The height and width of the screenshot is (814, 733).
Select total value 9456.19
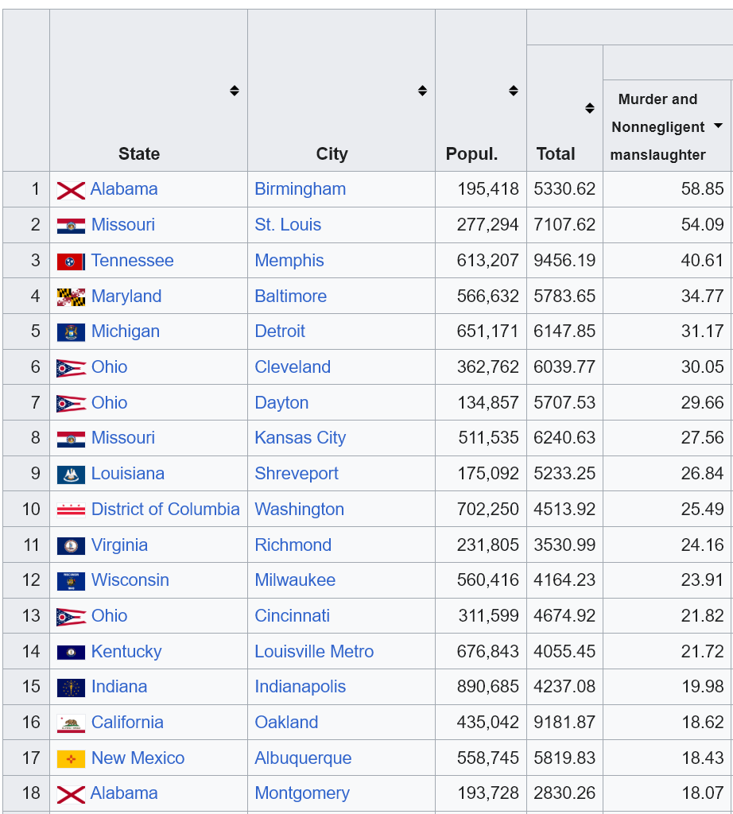coord(564,260)
